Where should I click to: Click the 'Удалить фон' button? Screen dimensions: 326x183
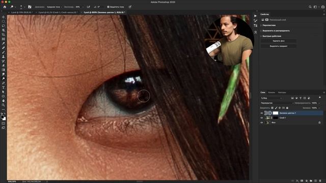(279, 41)
